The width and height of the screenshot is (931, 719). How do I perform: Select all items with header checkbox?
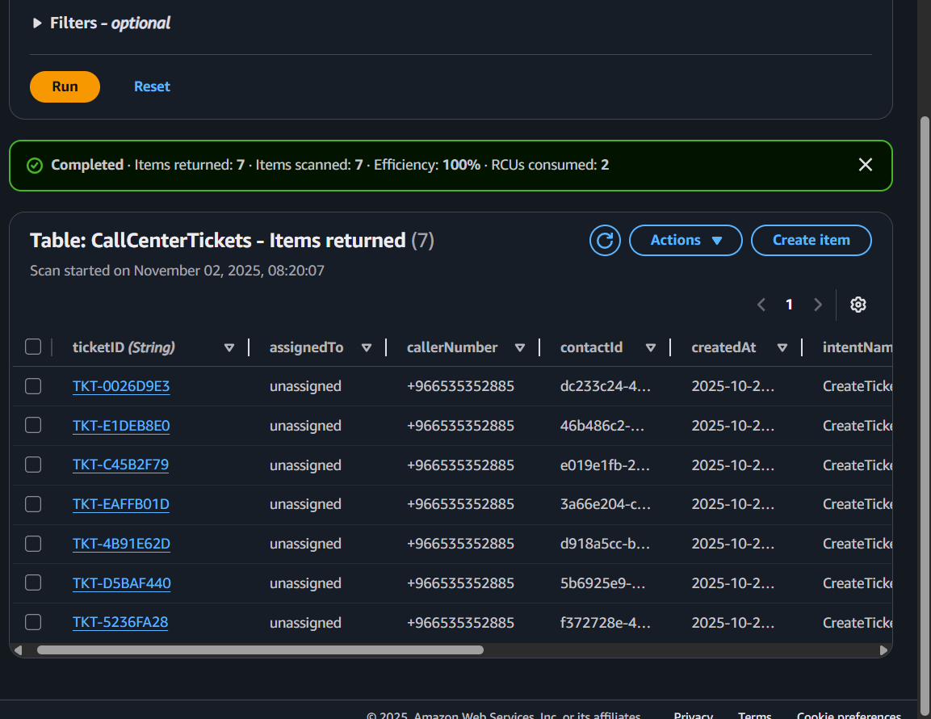click(x=33, y=347)
